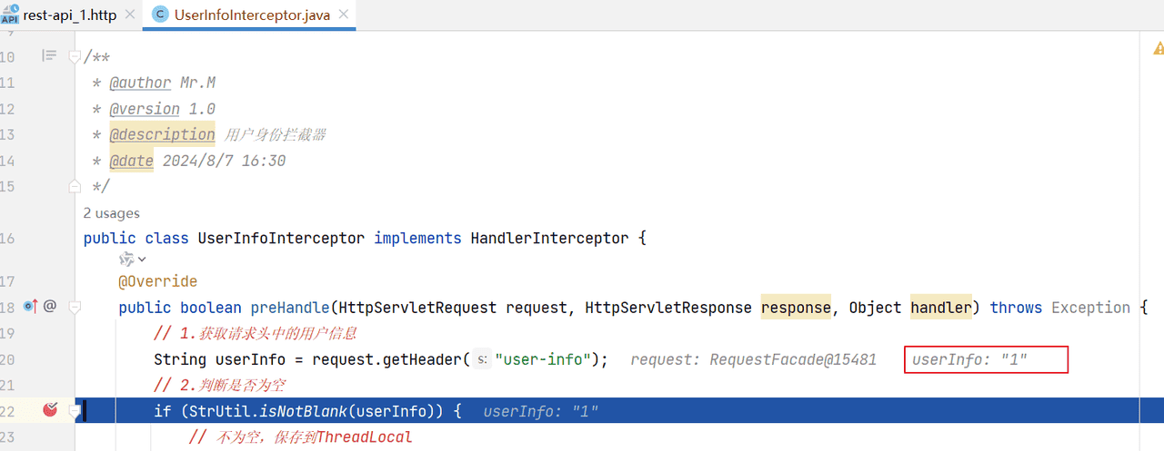The image size is (1164, 451).
Task: Click the Javadoc end fold marker at line 15
Action: (75, 186)
